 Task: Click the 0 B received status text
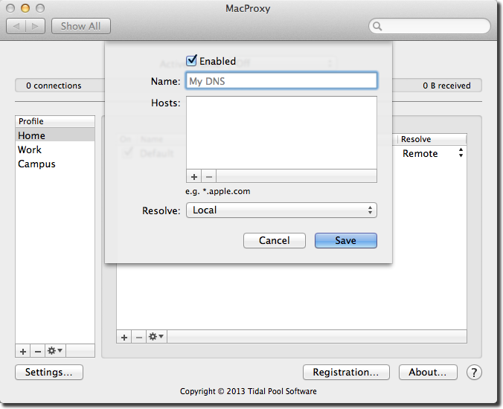[x=446, y=86]
